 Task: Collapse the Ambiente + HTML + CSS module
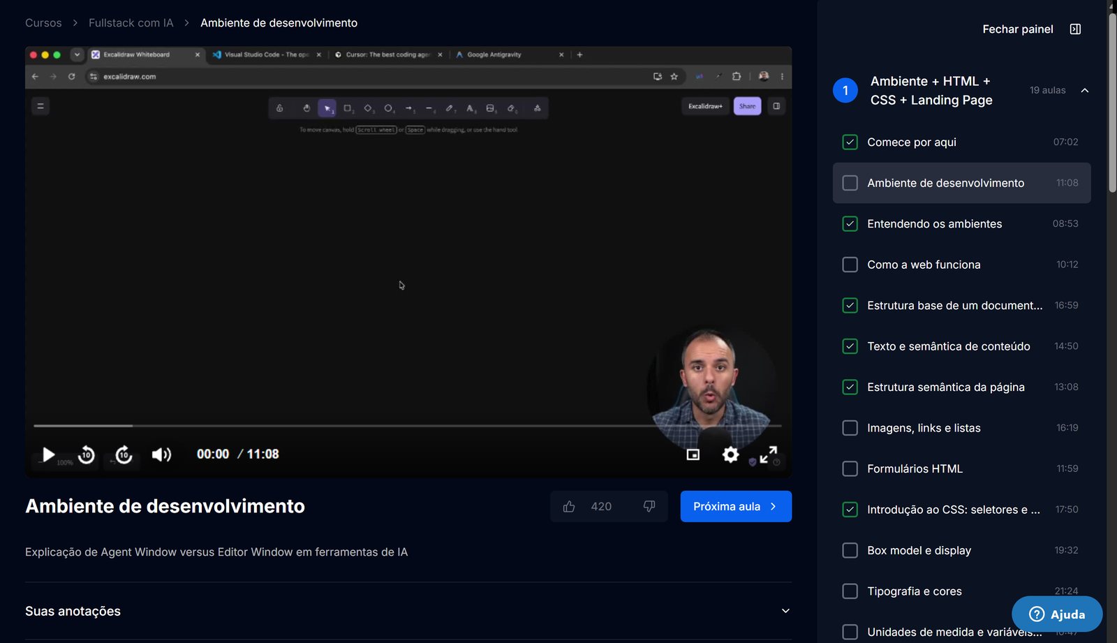tap(1084, 90)
